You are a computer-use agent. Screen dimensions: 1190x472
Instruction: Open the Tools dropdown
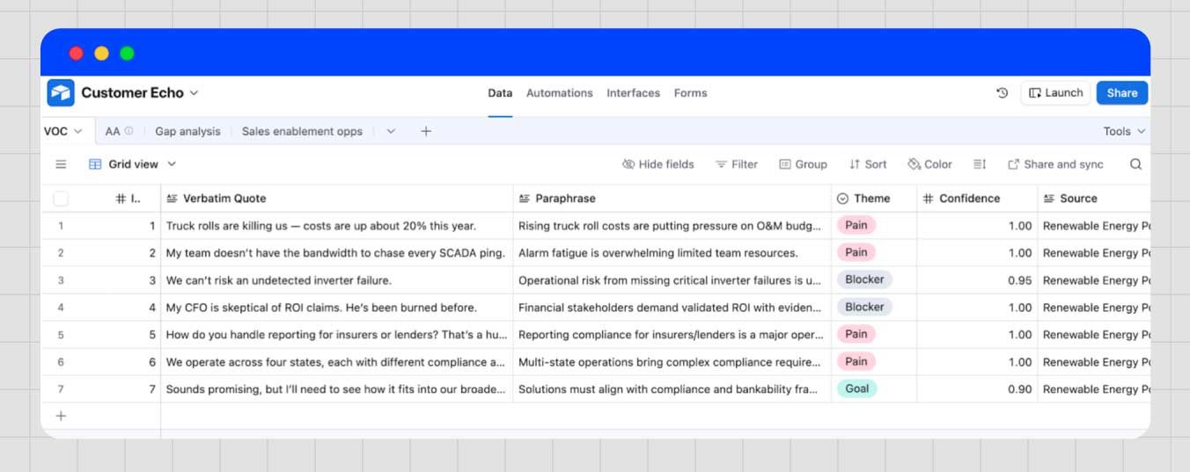(1125, 131)
